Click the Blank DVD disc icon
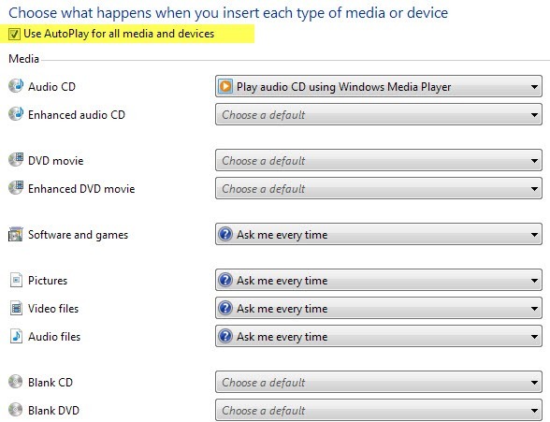The width and height of the screenshot is (550, 422). click(15, 410)
